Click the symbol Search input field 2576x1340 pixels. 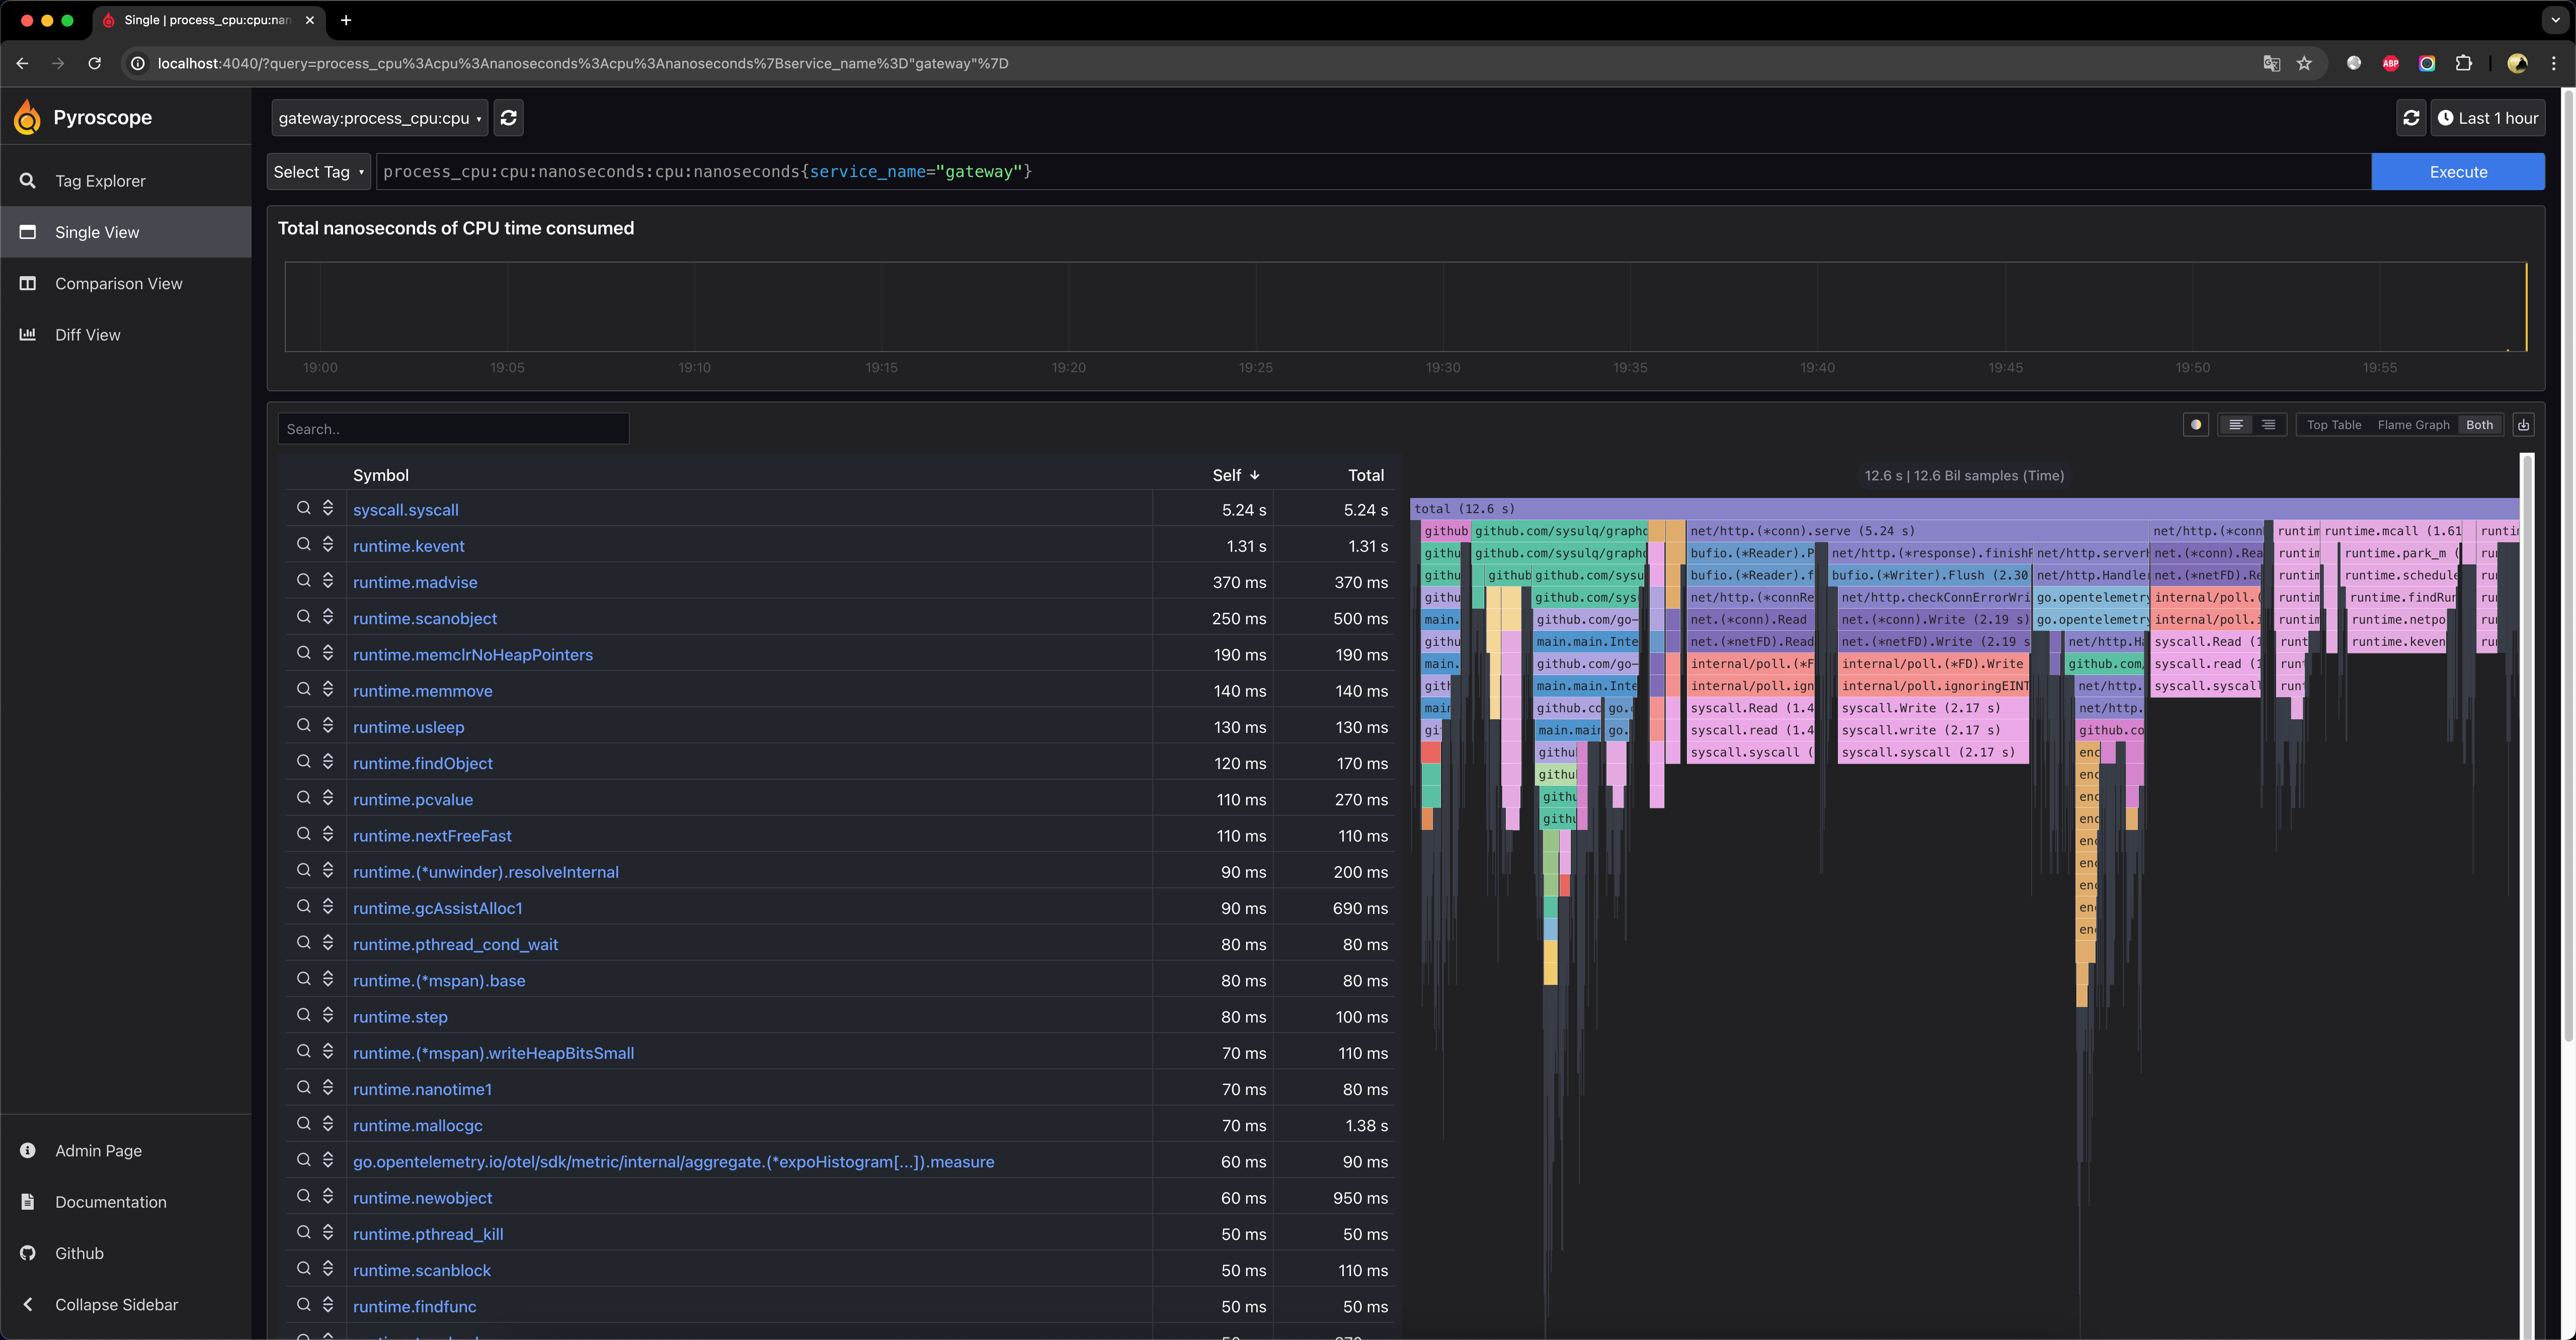[x=453, y=429]
